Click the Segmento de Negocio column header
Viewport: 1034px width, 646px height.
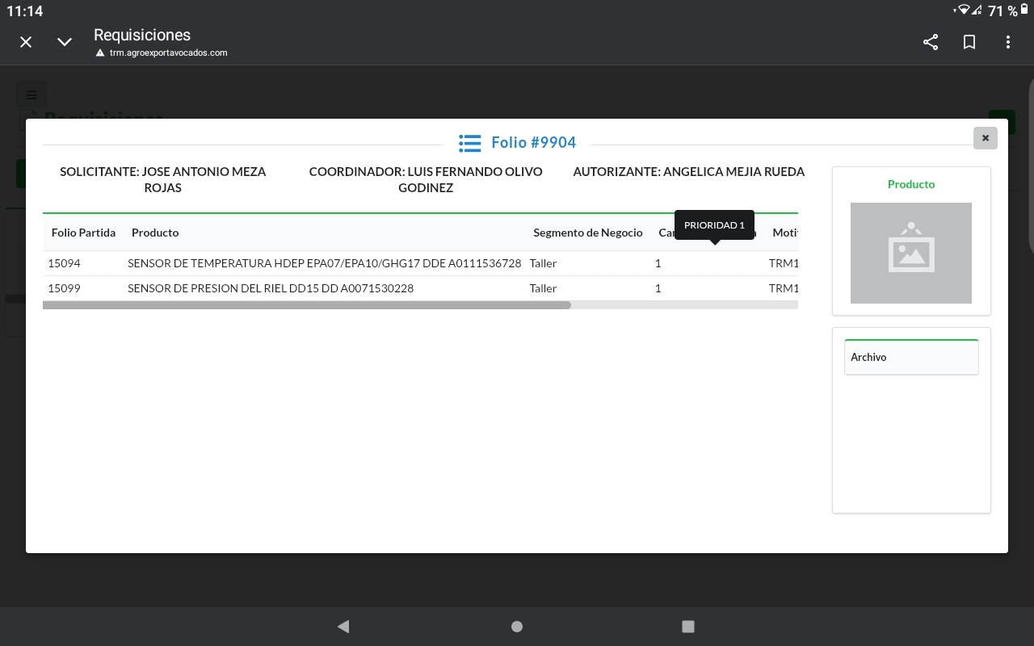pyautogui.click(x=587, y=233)
